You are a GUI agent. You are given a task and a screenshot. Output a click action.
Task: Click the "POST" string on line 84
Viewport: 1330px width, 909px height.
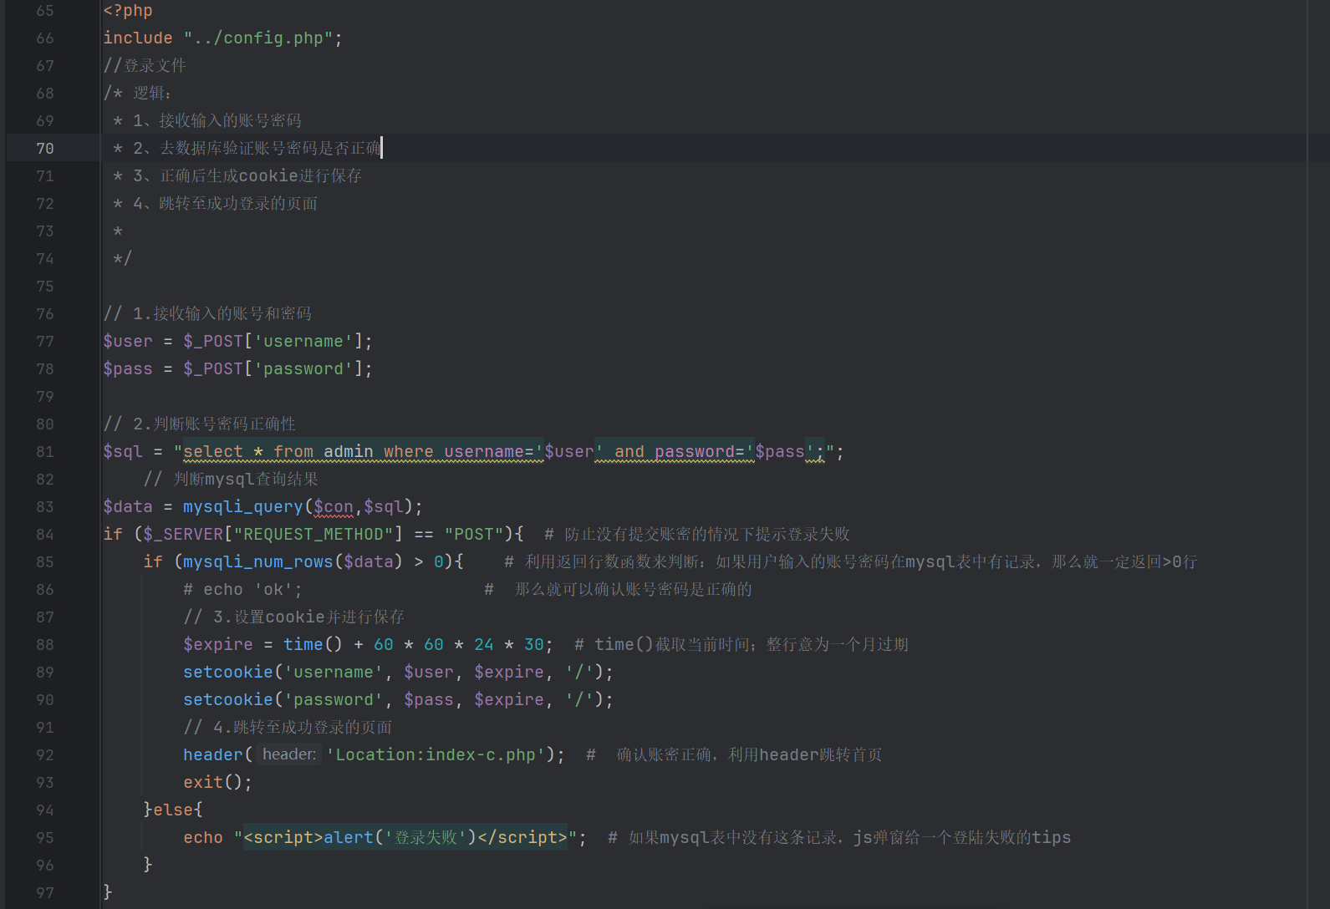474,534
